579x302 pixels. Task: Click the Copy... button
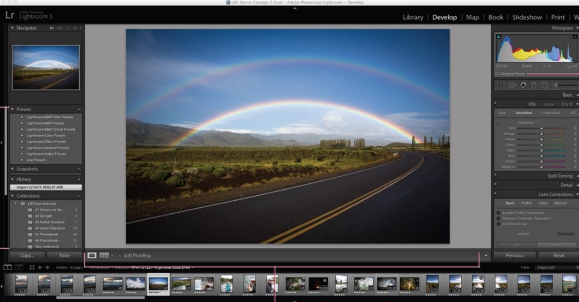(27, 255)
